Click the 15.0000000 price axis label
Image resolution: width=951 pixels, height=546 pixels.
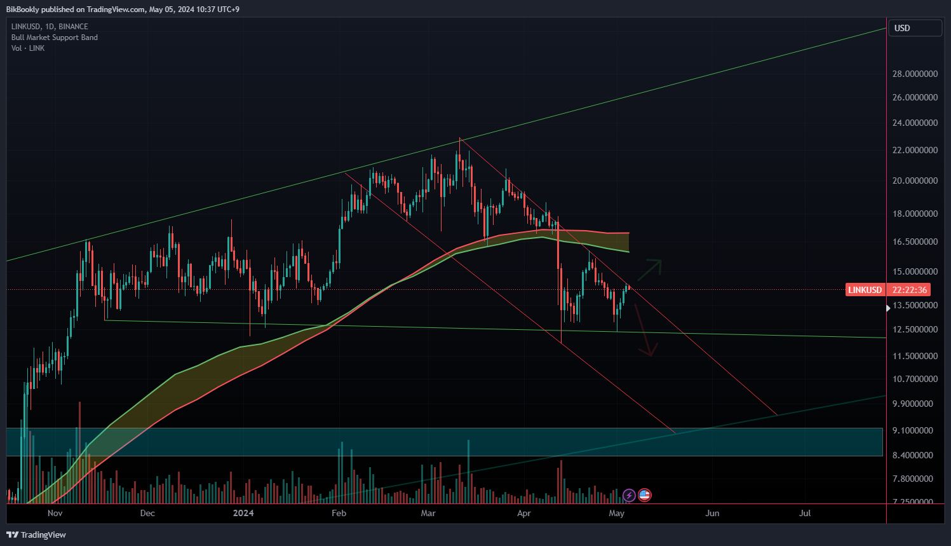(915, 271)
